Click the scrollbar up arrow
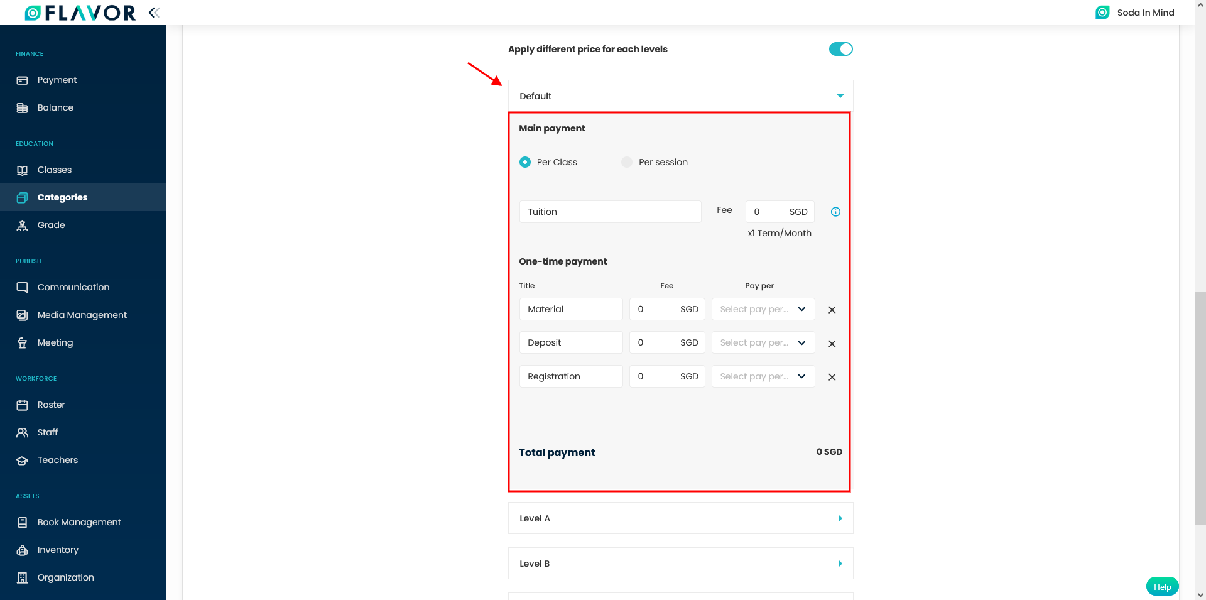Screen dimensions: 1206x600 [1200, 5]
